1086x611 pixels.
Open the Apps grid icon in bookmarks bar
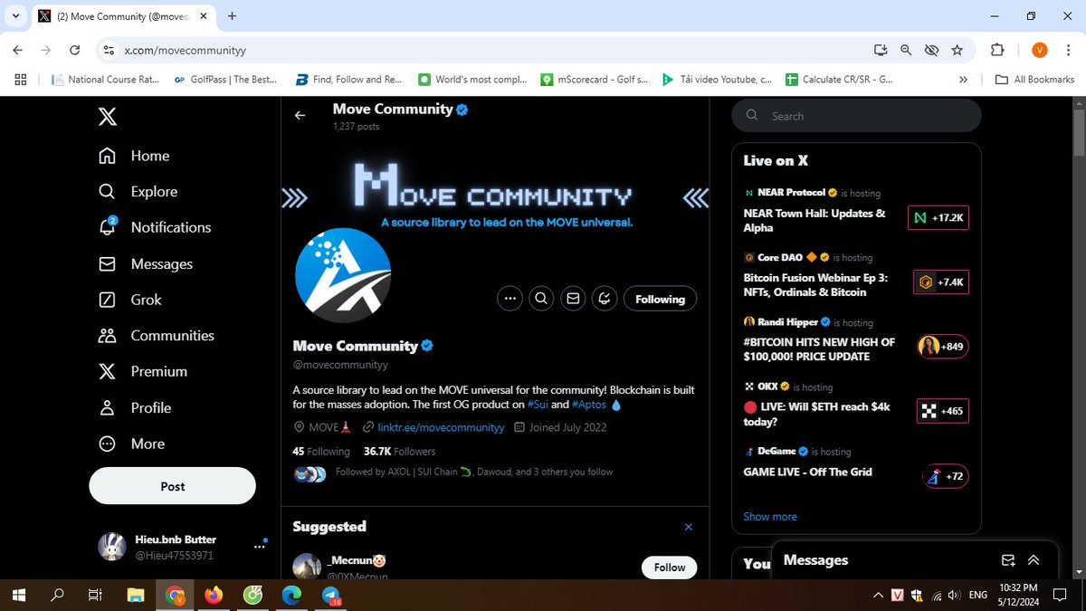(x=21, y=79)
